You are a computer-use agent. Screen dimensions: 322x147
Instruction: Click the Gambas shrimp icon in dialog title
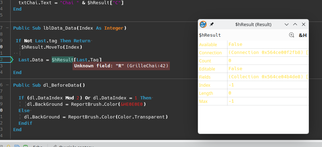tap(203, 24)
